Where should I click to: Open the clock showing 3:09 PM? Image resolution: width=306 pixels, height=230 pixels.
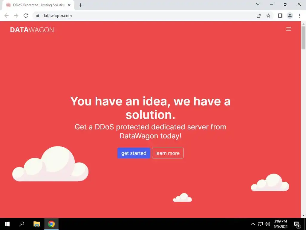[280, 224]
